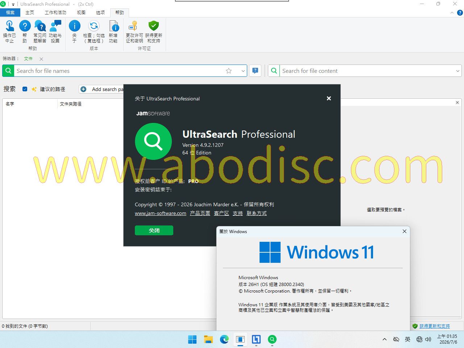Viewport: 464px width, 348px height.
Task: Sort by the 文件夹路径 column header
Action: click(91, 104)
